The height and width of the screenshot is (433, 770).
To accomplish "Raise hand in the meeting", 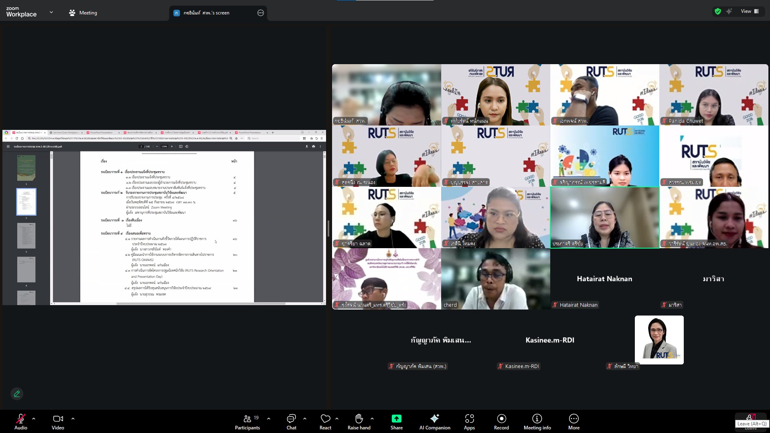I will (359, 419).
